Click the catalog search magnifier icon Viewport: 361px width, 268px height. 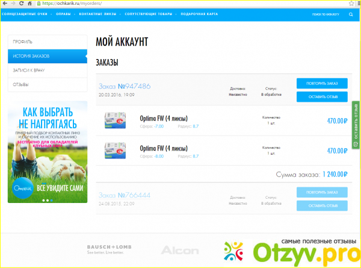351,14
